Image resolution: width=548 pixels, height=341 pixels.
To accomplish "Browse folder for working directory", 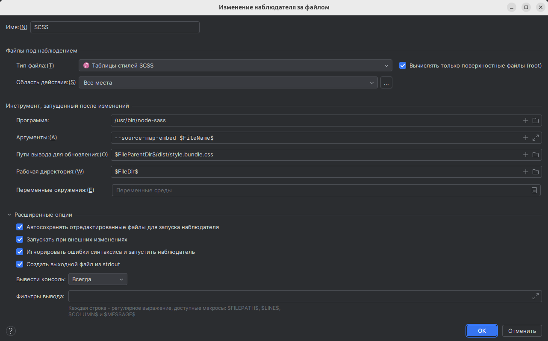I will pyautogui.click(x=535, y=172).
